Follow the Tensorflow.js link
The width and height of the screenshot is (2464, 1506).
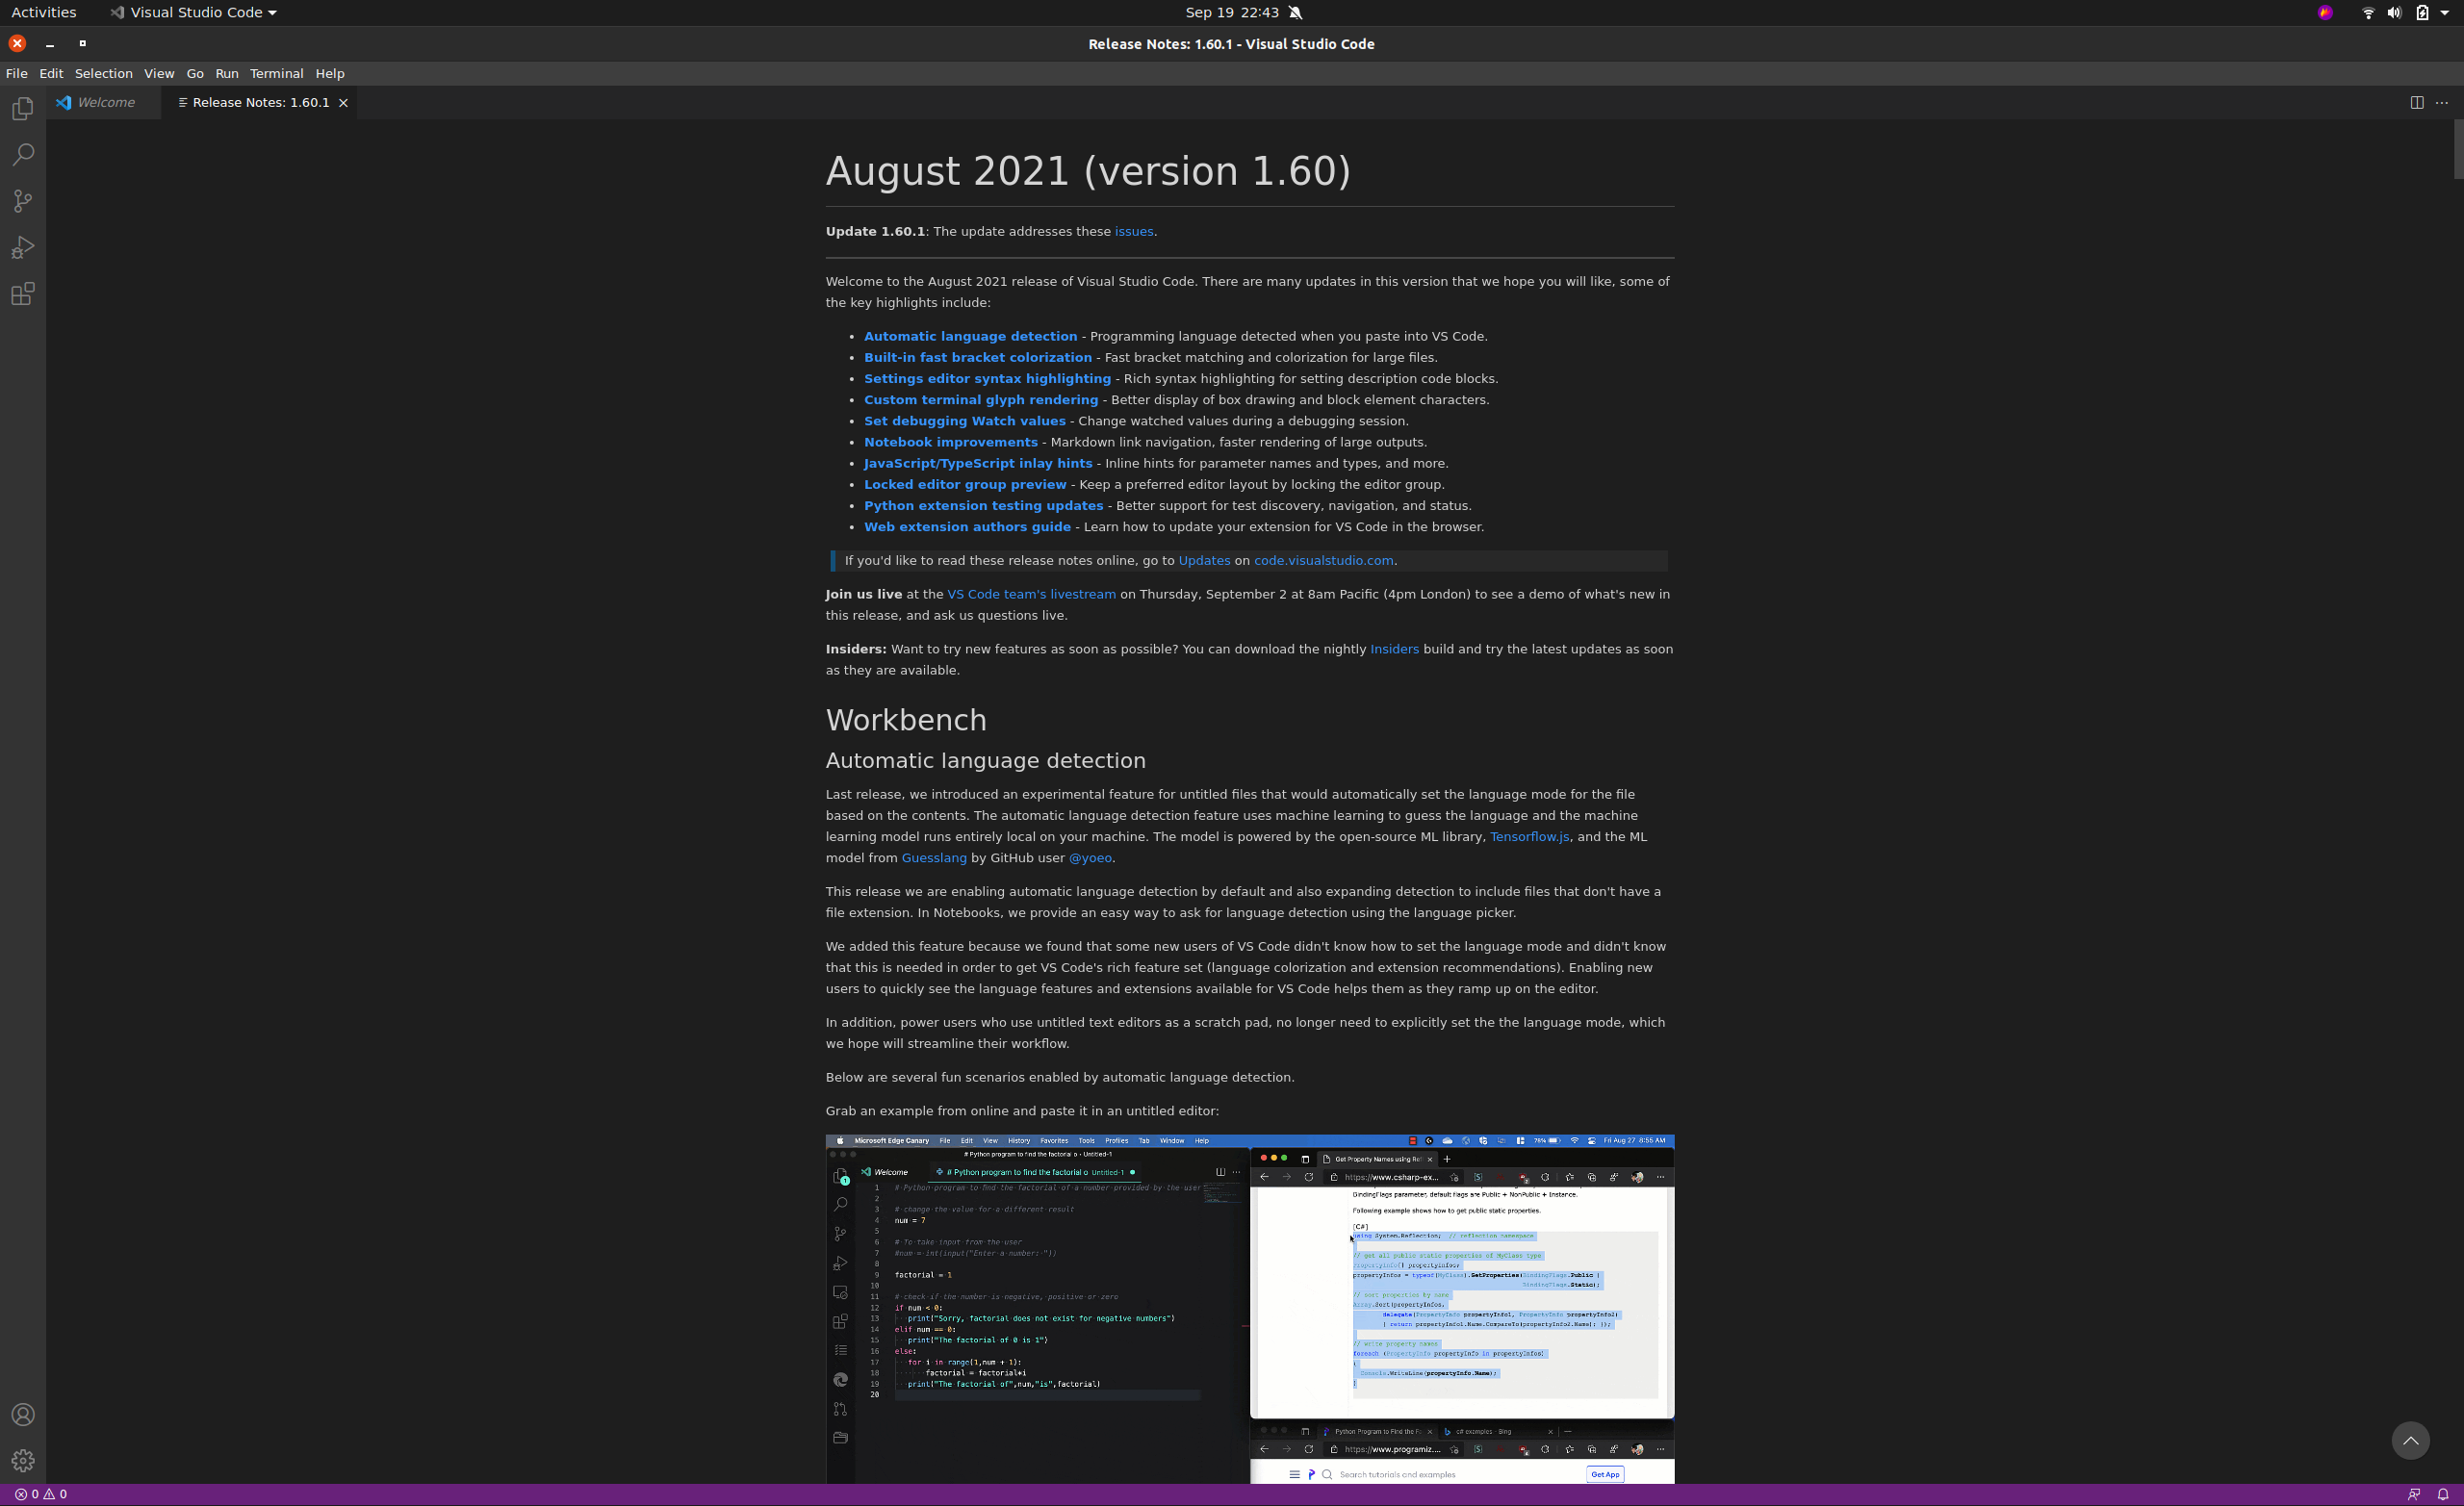point(1529,836)
